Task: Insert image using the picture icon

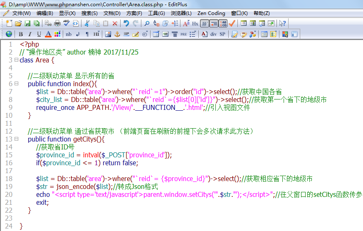Action: tap(108, 34)
